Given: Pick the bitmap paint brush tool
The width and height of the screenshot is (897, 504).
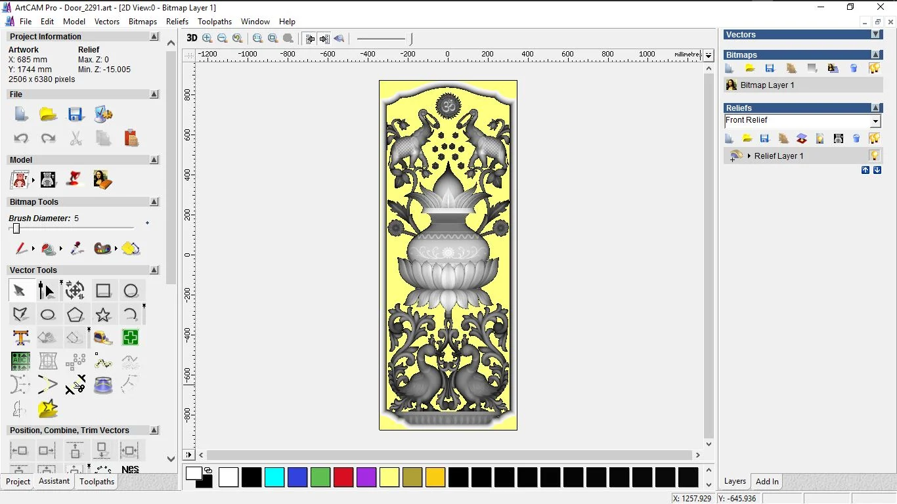Looking at the screenshot, I should tap(22, 249).
